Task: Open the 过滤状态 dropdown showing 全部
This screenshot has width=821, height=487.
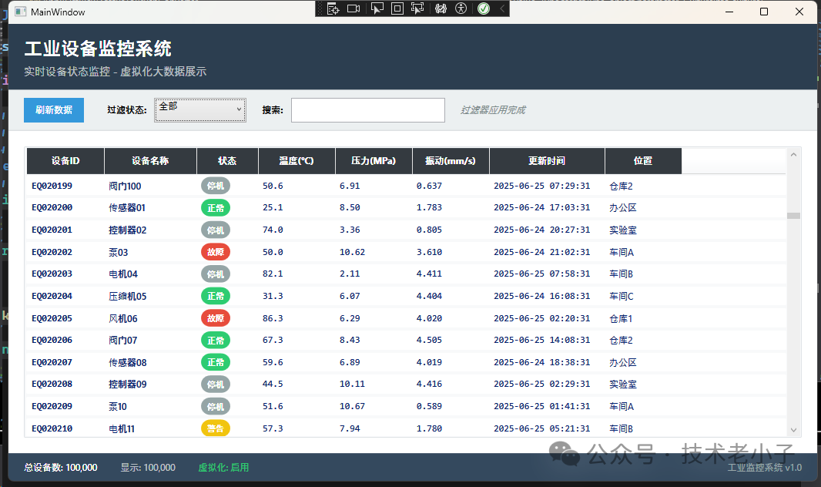Action: click(x=199, y=109)
